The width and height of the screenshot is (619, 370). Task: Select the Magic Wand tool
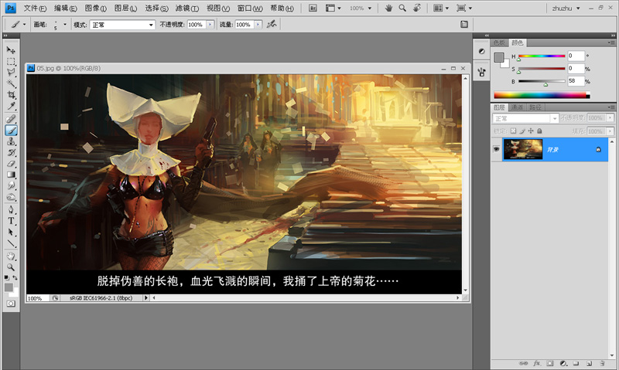(x=11, y=83)
